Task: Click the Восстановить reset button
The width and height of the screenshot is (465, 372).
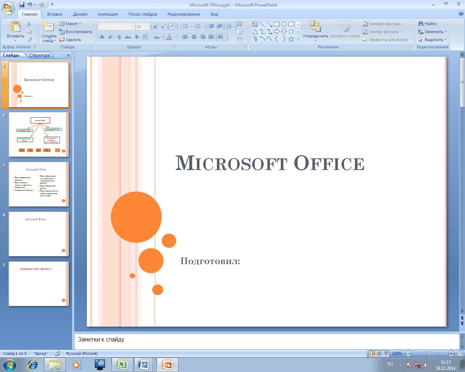Action: (x=76, y=32)
